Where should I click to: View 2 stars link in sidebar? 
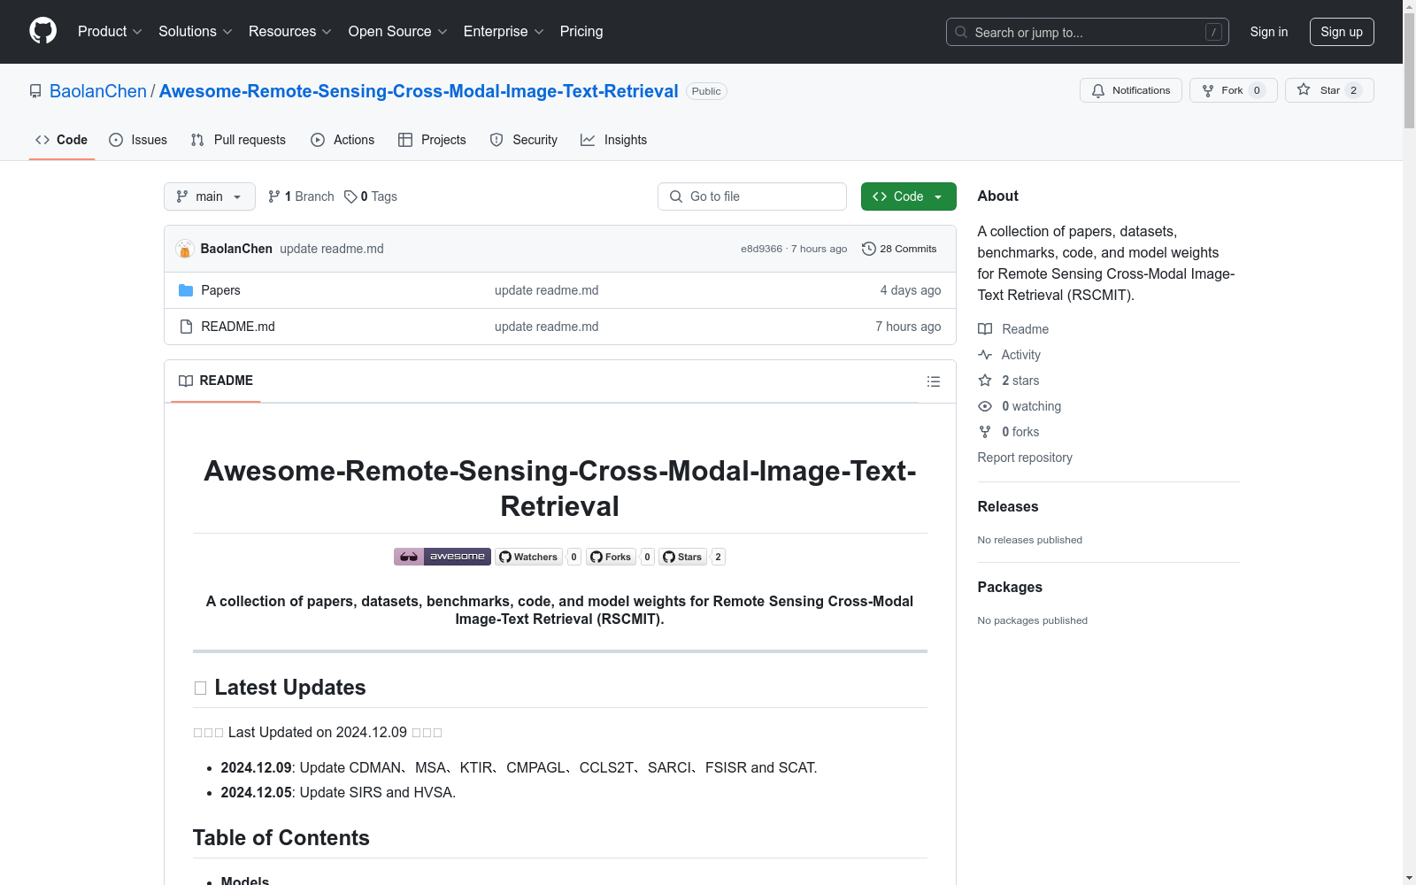pyautogui.click(x=1009, y=381)
